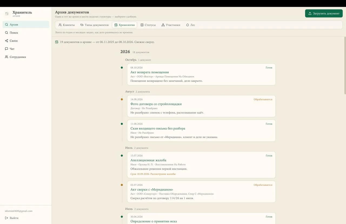
Task: Click the Выйти logout arrow icon
Action: [6, 218]
